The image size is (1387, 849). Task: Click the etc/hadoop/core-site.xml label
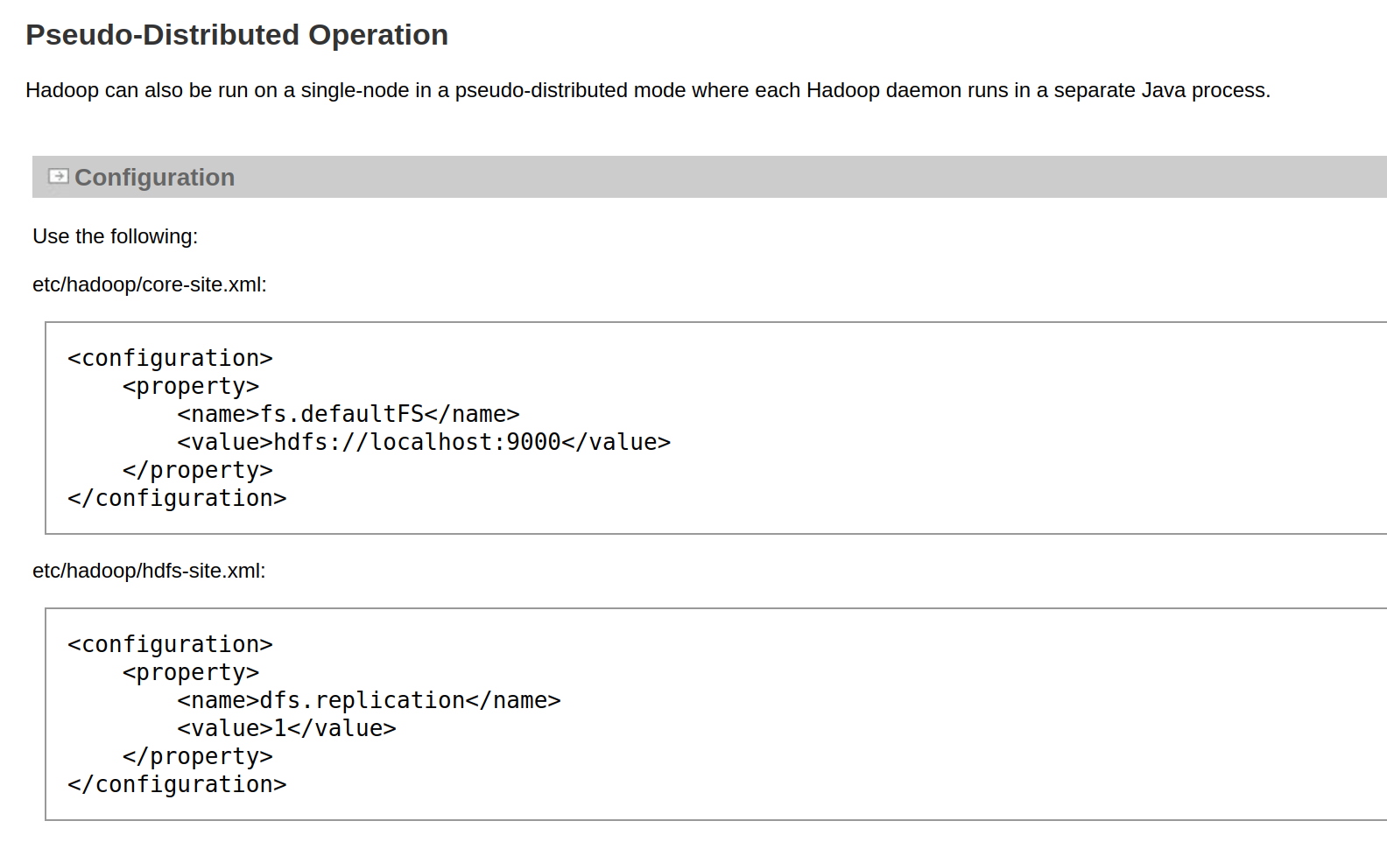[149, 284]
